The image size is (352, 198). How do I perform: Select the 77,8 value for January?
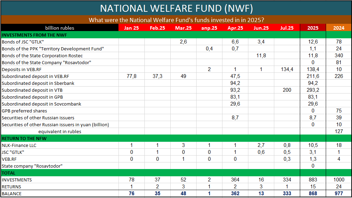click(x=132, y=76)
